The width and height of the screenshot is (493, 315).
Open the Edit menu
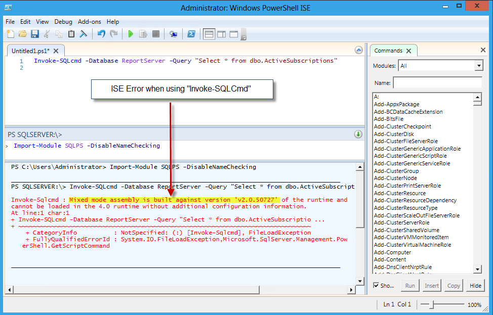25,22
